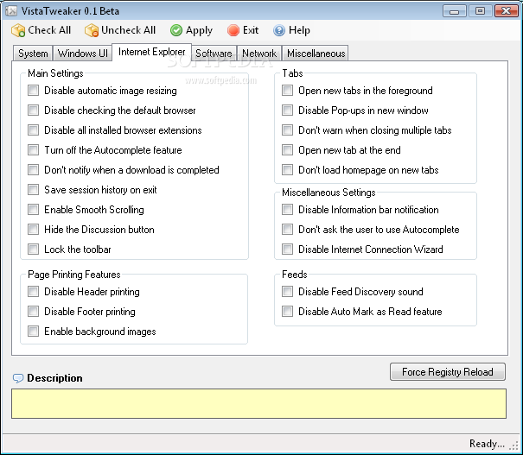Toggle Lock the toolbar checkbox
Image resolution: width=523 pixels, height=455 pixels.
click(33, 250)
